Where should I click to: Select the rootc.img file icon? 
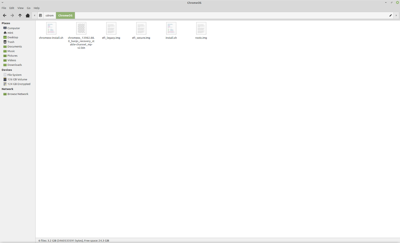point(201,28)
